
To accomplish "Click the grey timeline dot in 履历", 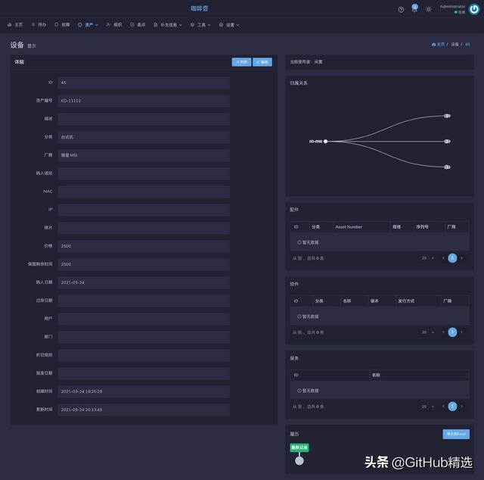I will point(299,461).
